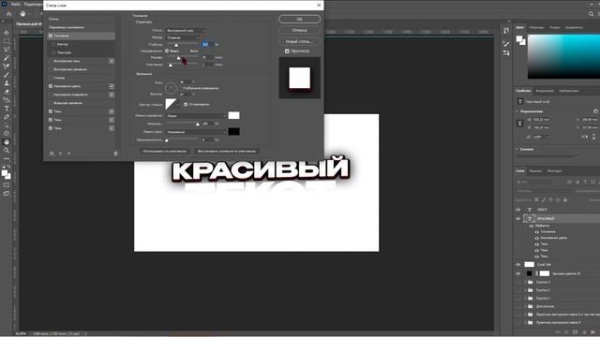The height and width of the screenshot is (337, 600).
Task: Select the Lasso tool
Action: click(7, 50)
